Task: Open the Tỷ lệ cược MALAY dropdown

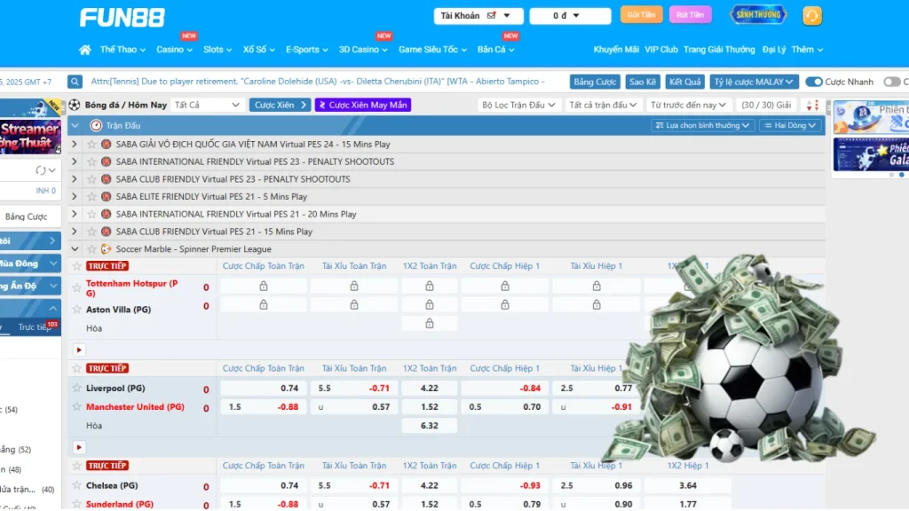Action: (x=754, y=82)
